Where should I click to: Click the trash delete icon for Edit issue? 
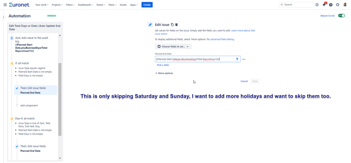click(x=176, y=25)
